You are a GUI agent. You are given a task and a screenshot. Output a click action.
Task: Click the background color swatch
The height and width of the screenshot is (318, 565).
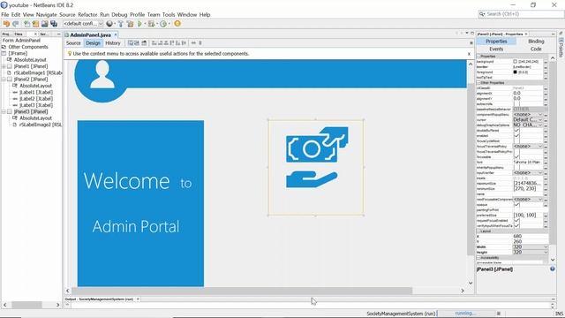pyautogui.click(x=515, y=62)
